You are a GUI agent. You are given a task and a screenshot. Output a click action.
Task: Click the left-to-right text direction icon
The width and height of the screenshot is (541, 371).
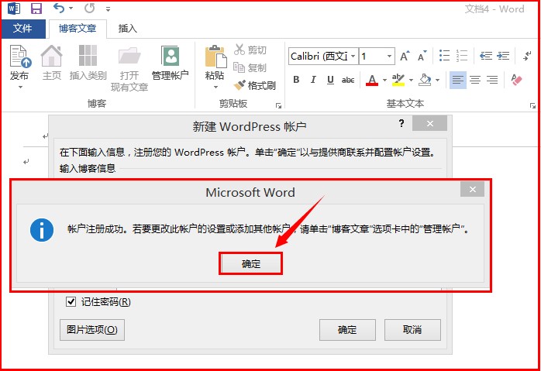[528, 55]
